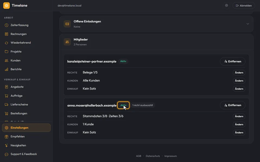The width and height of the screenshot is (260, 162).
Task: Navigate to Berichte
Action: (26, 69)
